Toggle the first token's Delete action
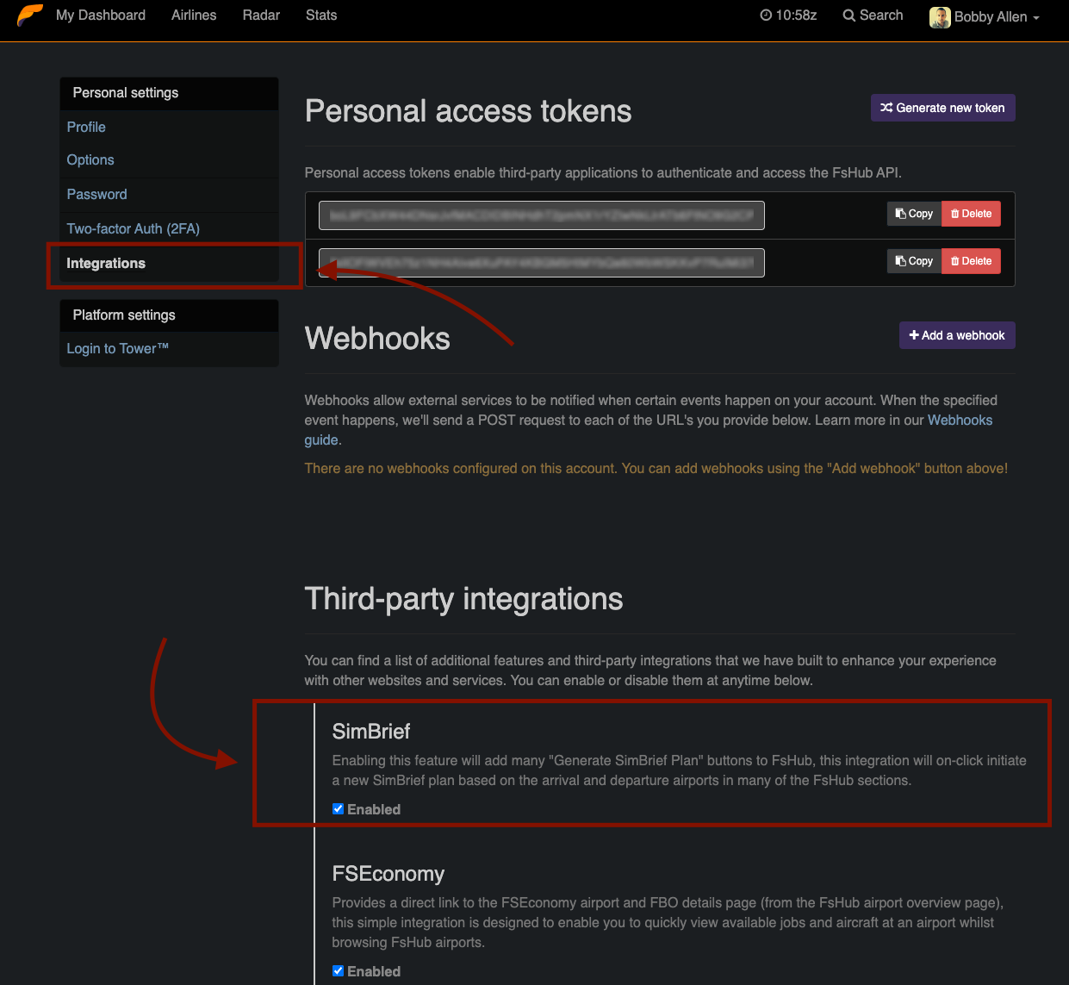The width and height of the screenshot is (1069, 985). [x=971, y=213]
